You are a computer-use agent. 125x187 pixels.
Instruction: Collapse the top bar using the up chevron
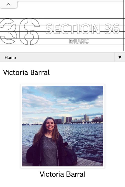click(x=8, y=4)
